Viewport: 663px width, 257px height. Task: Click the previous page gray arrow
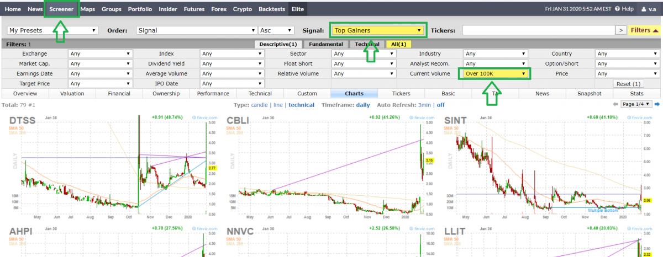tap(615, 104)
